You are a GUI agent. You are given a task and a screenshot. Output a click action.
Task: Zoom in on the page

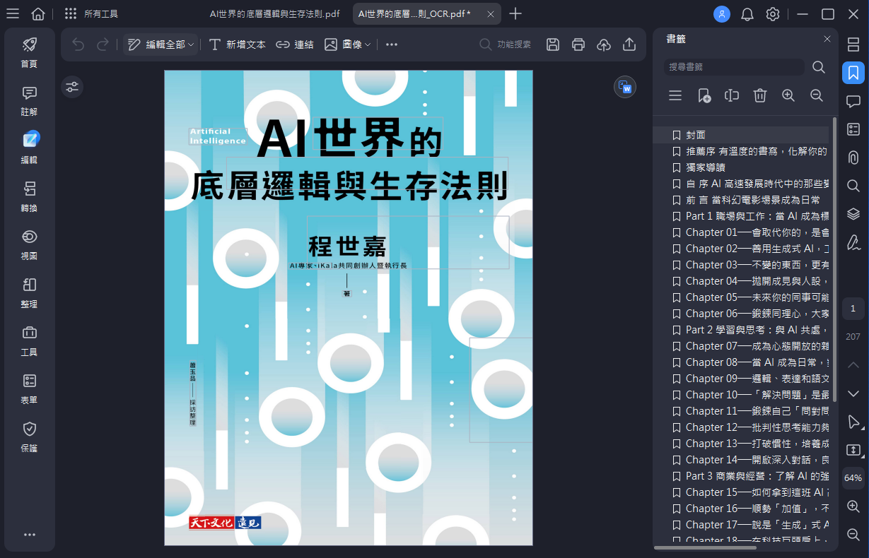click(853, 506)
